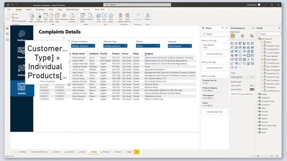The height and width of the screenshot is (161, 287).
Task: Add a new page with plus button
Action: tap(136, 152)
